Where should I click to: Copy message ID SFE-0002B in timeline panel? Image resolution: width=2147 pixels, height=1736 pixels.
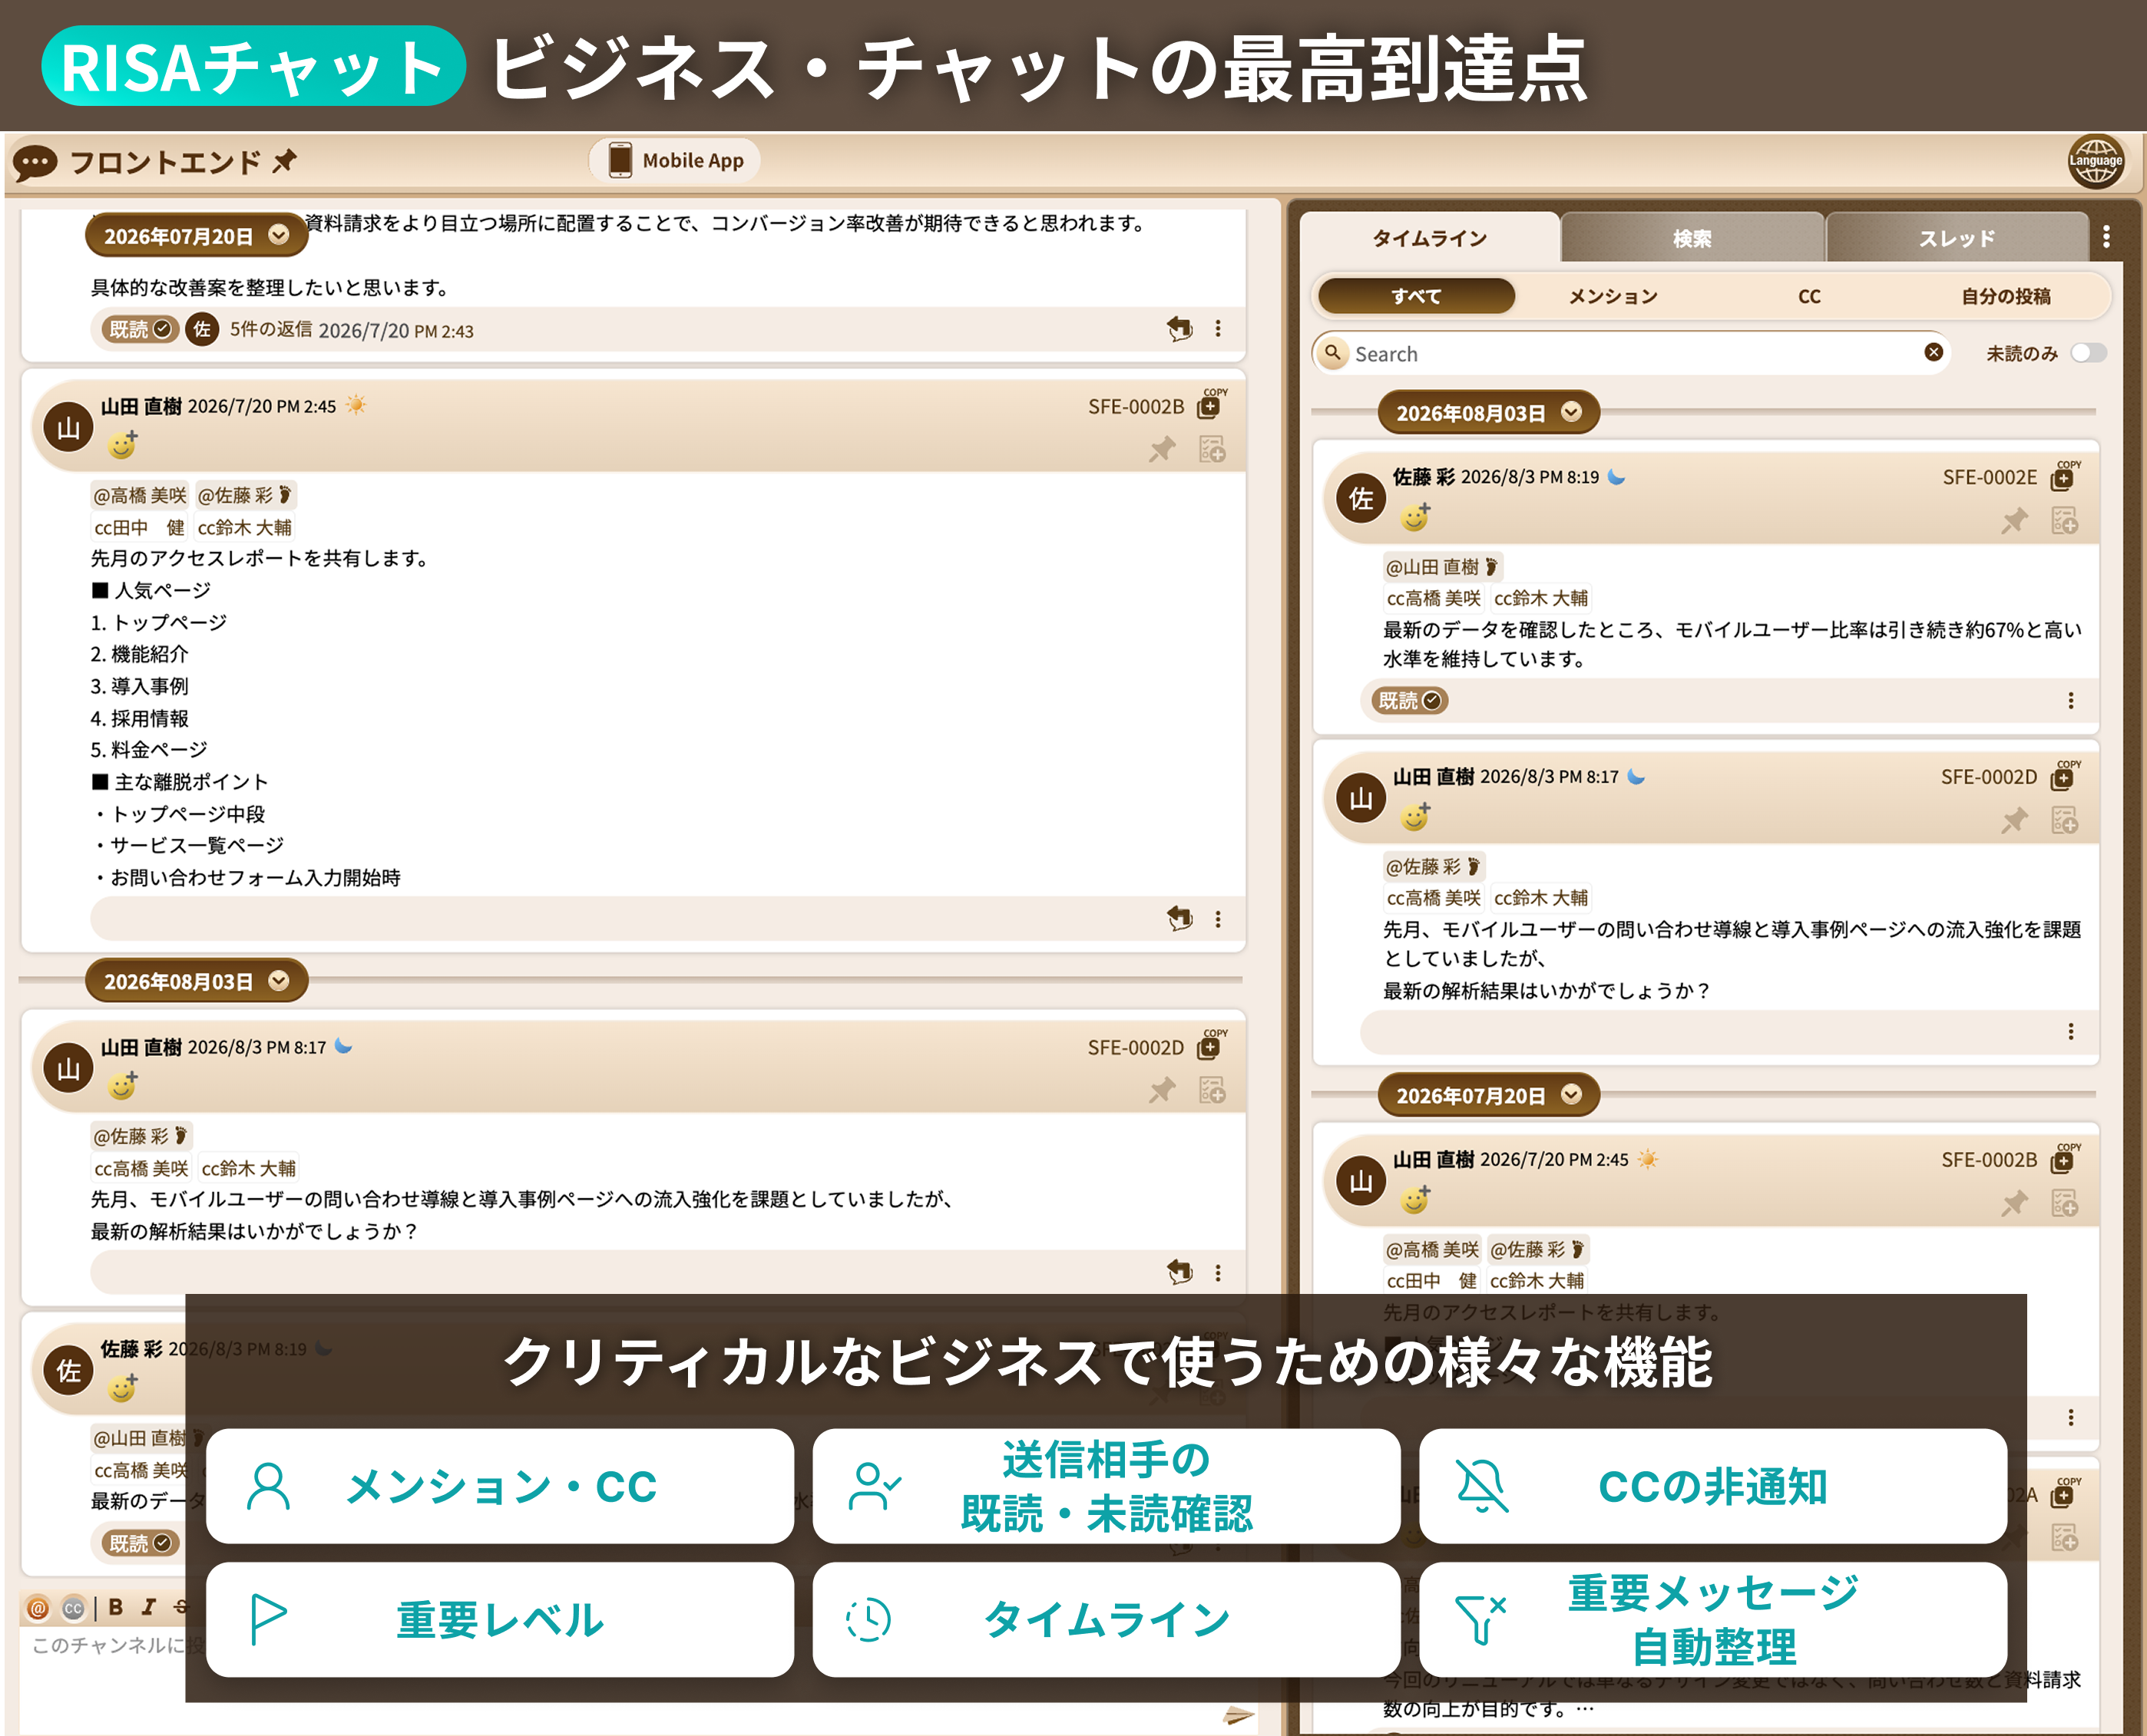coord(2064,1159)
